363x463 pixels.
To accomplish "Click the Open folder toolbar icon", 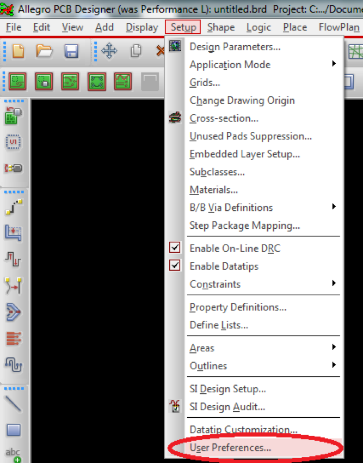I will point(44,51).
